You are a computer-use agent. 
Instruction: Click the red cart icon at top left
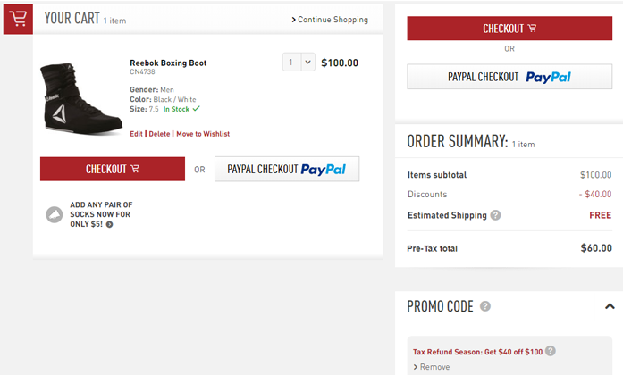pos(18,19)
